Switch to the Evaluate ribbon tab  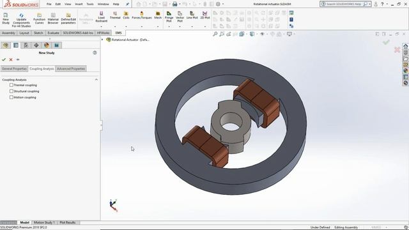[x=53, y=33]
